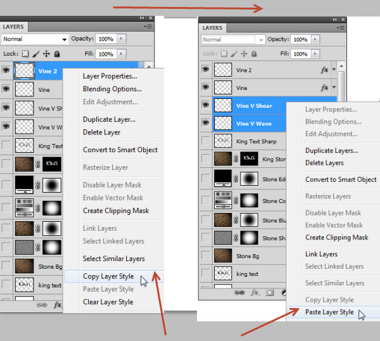Screen dimensions: 380x341
Task: Click lock all padlock icon in left panel
Action: (57, 54)
